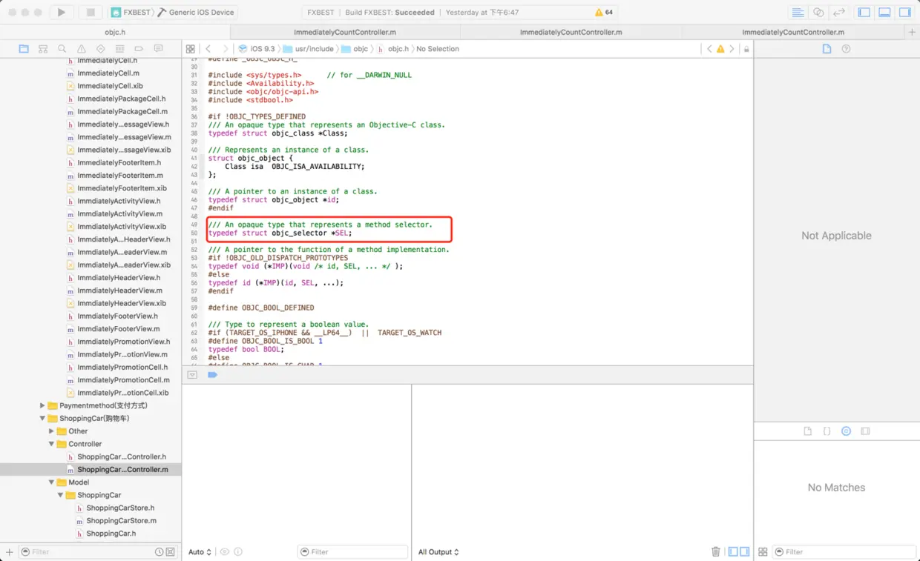Open objc.h breadcrumb in jump bar

pyautogui.click(x=392, y=49)
